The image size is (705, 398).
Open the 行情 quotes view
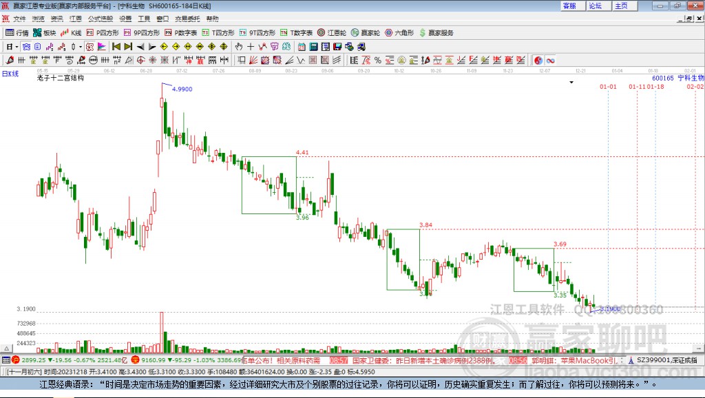tap(17, 32)
